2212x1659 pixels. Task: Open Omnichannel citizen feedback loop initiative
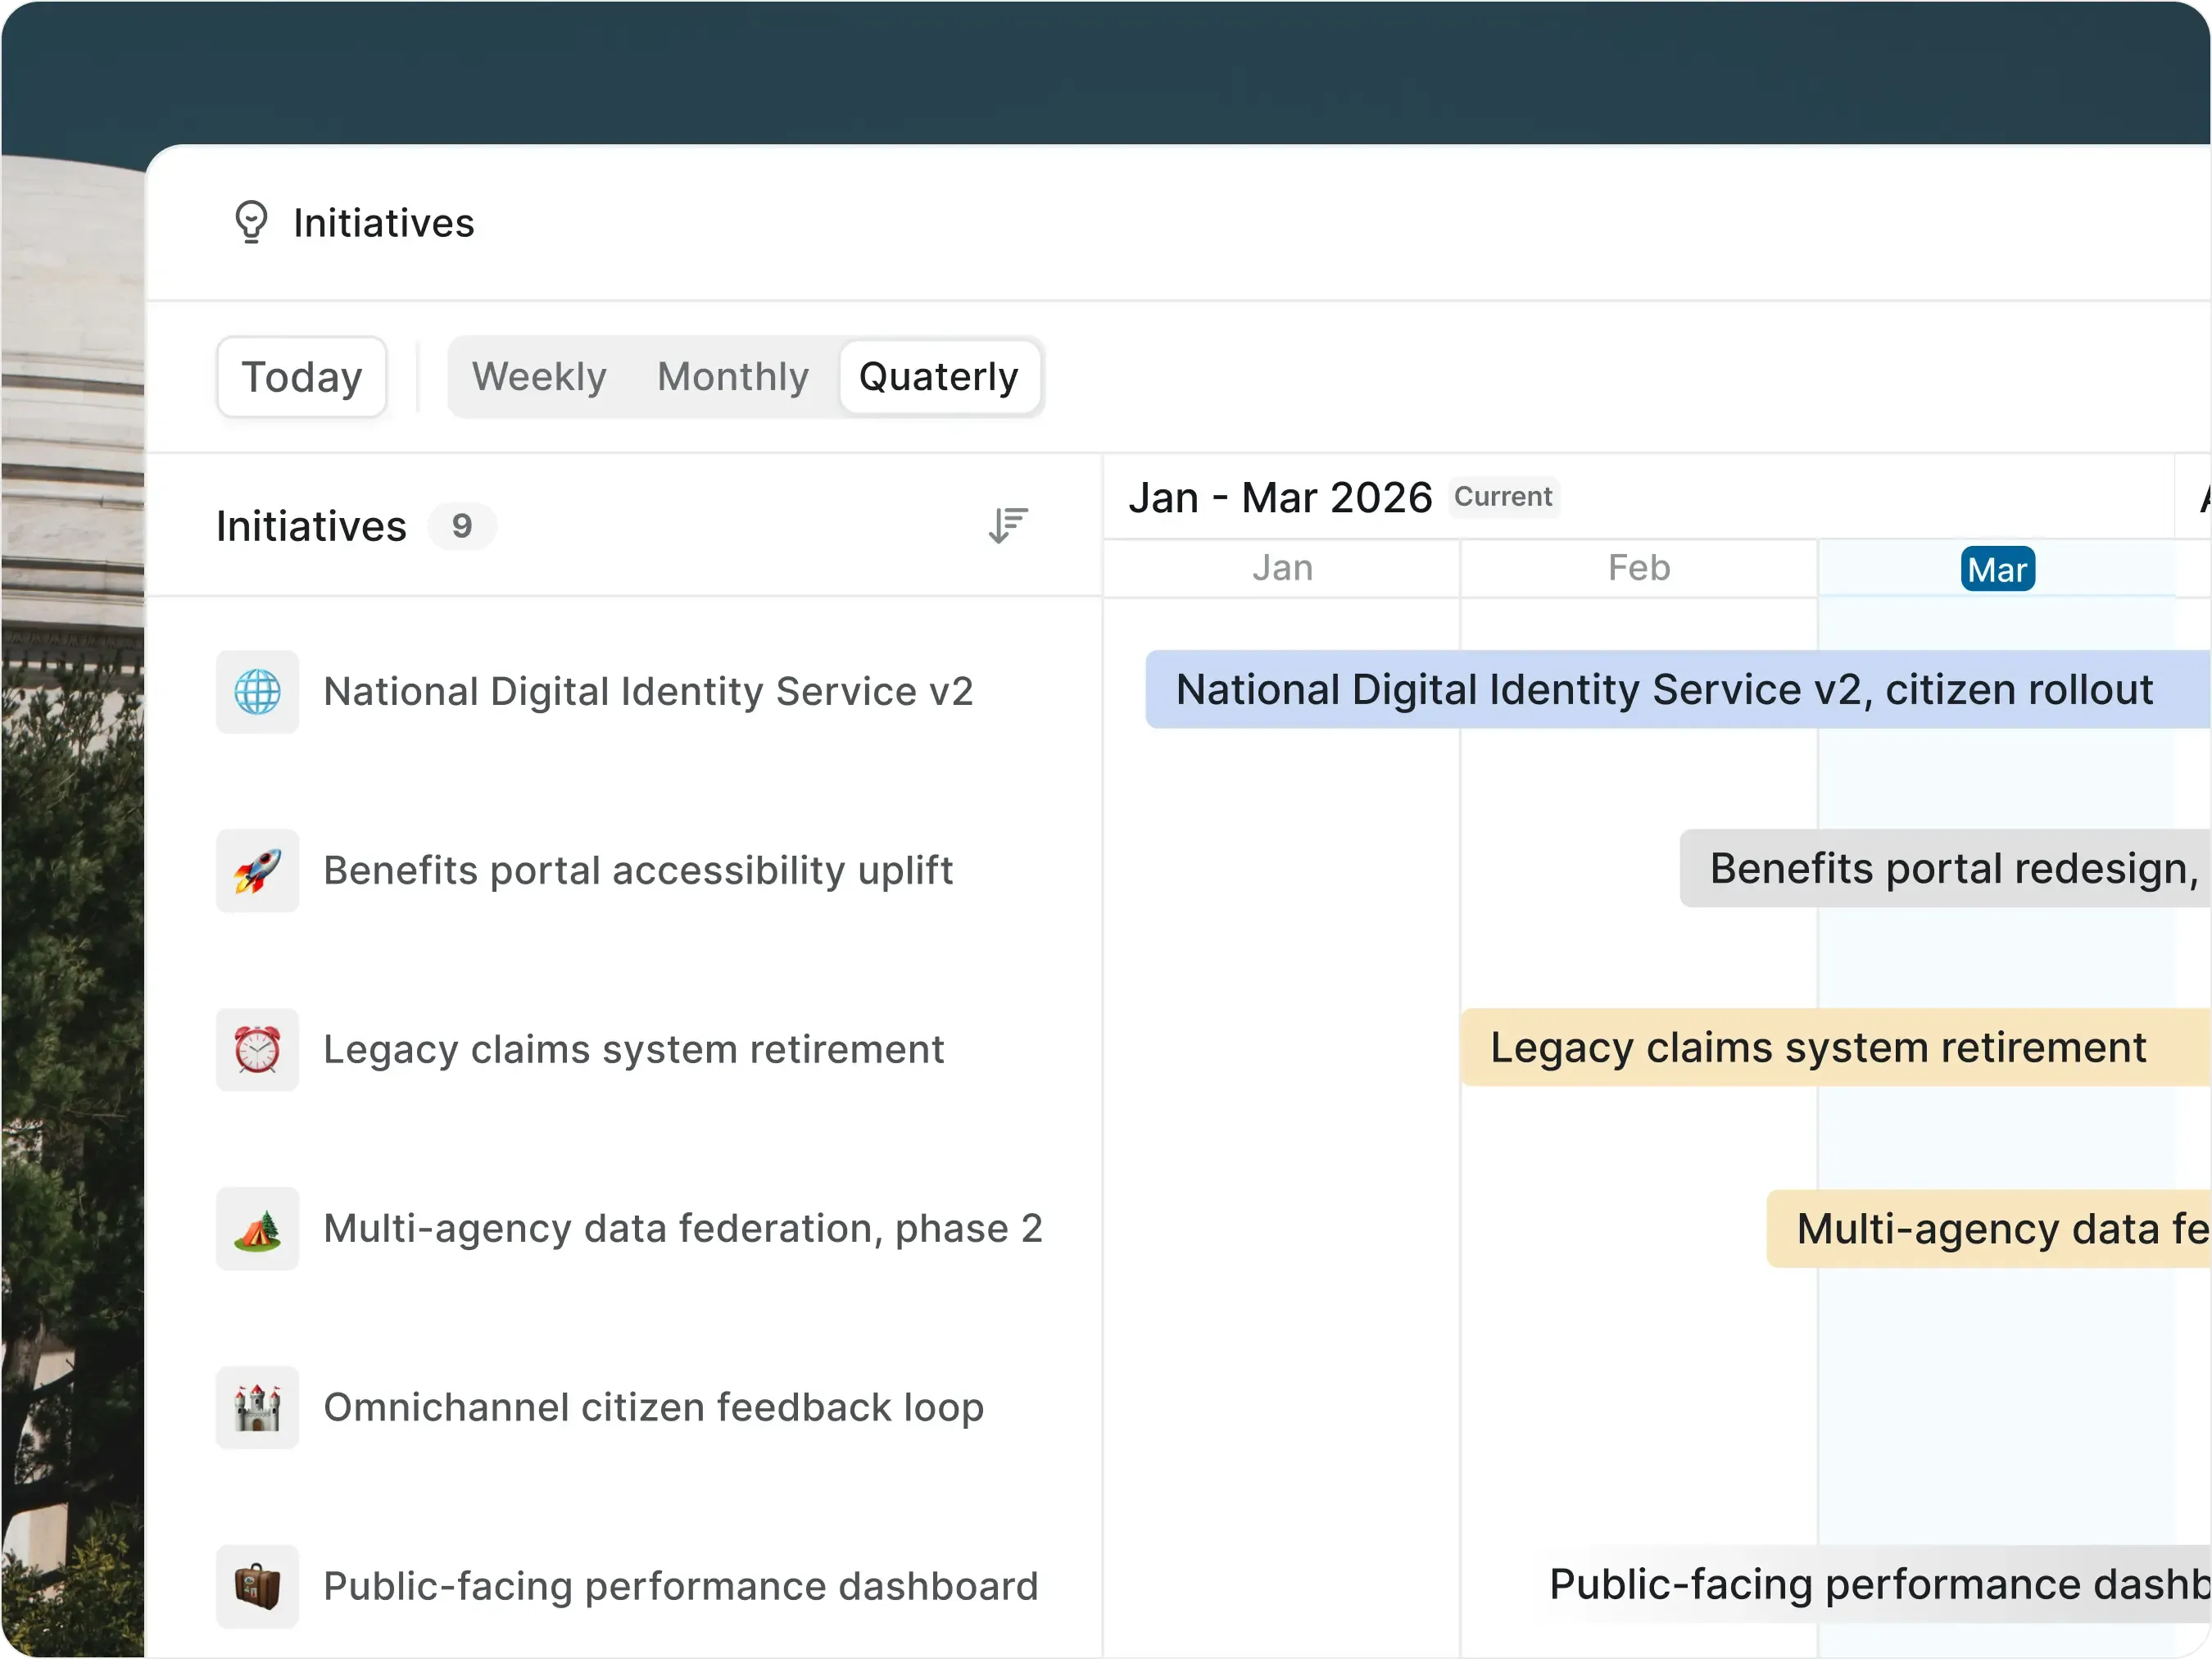[x=654, y=1408]
